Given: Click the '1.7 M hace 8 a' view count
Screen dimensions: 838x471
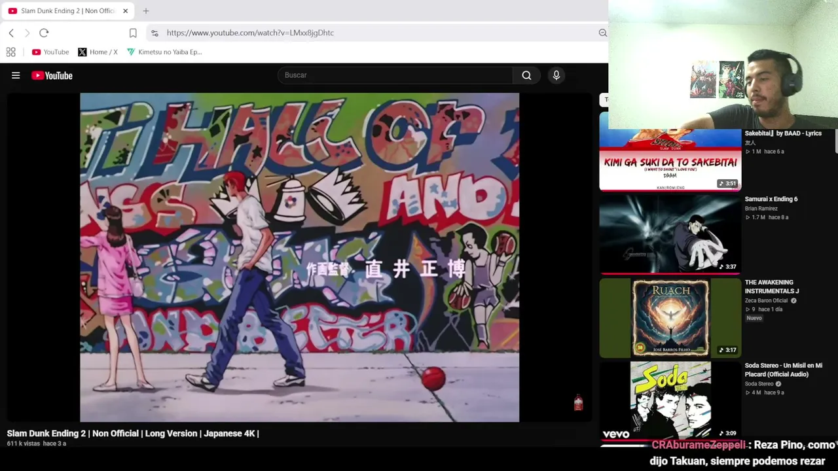Looking at the screenshot, I should pyautogui.click(x=767, y=217).
